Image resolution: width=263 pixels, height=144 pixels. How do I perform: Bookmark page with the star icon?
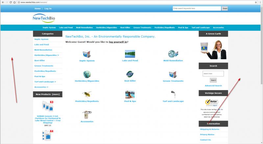point(256,2)
